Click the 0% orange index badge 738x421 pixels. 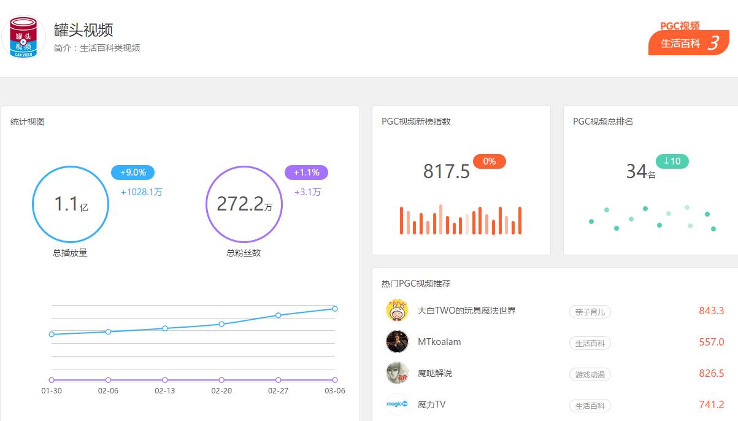489,161
